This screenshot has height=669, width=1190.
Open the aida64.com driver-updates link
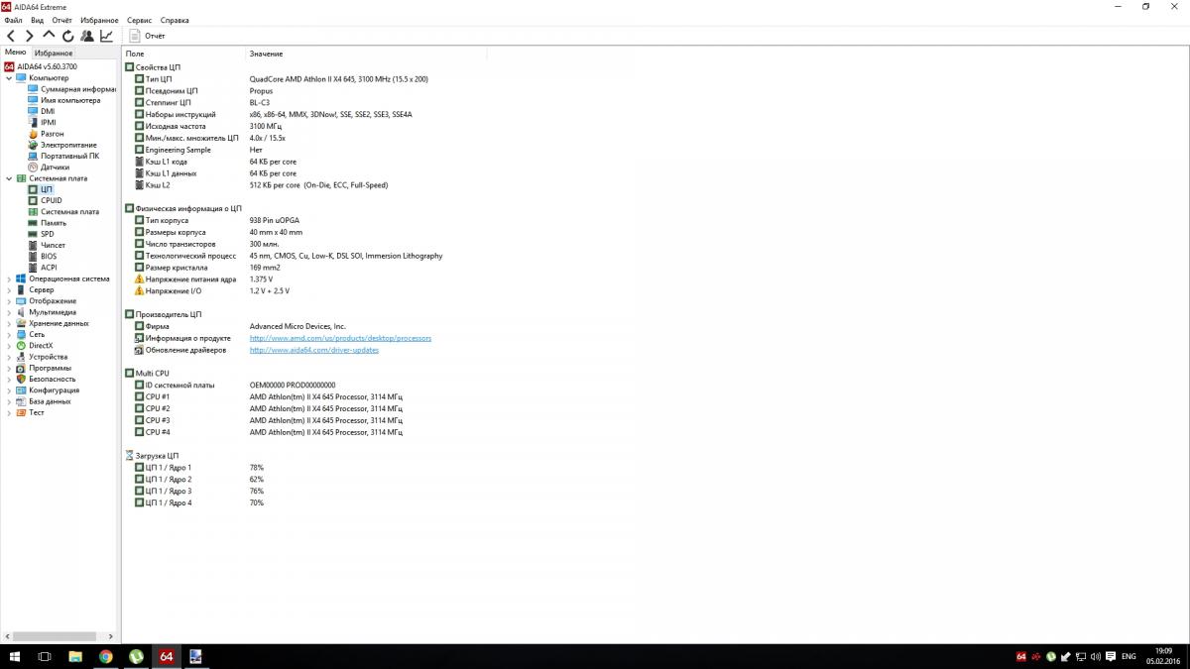[313, 350]
